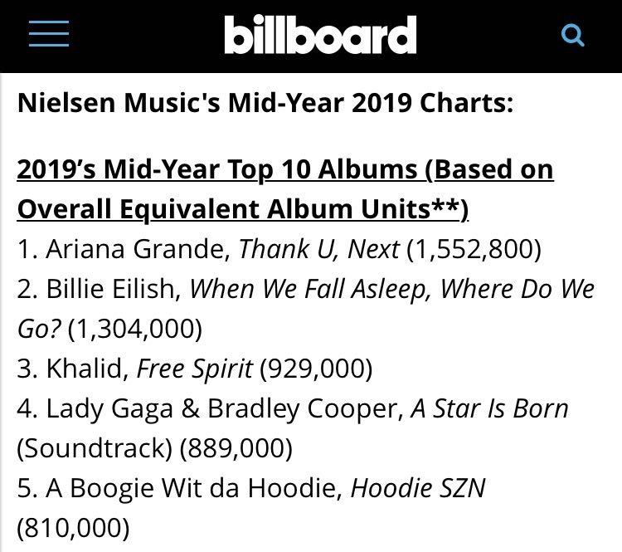
Task: Click the A Boogie Wit da Hoodie name
Action: 192,487
